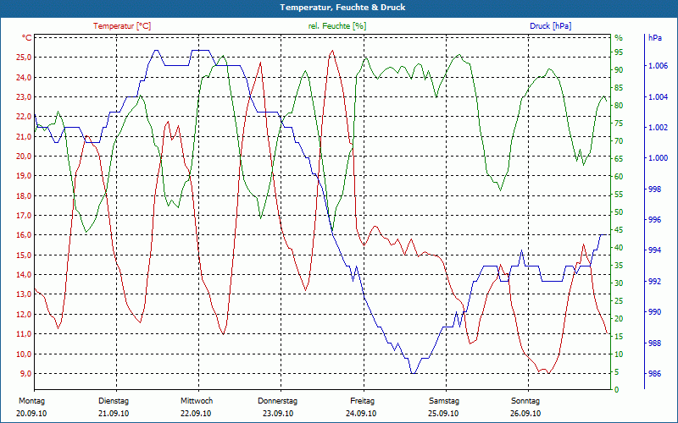Click the 'hPa' unit label on pressure axis

coord(654,38)
